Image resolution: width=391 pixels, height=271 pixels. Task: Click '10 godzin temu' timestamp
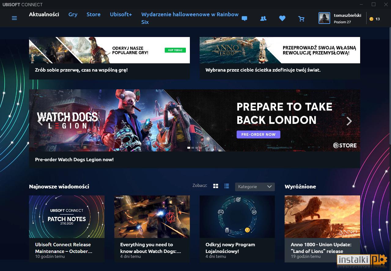click(50, 256)
